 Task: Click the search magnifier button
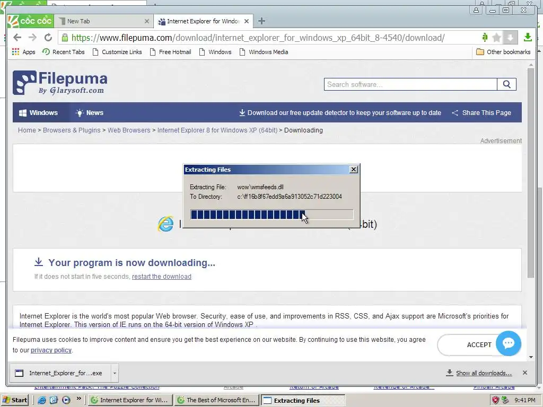coord(506,84)
